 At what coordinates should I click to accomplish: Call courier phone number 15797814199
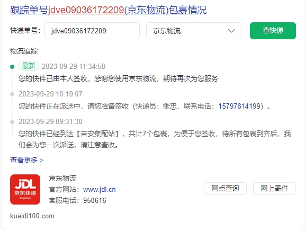[239, 106]
